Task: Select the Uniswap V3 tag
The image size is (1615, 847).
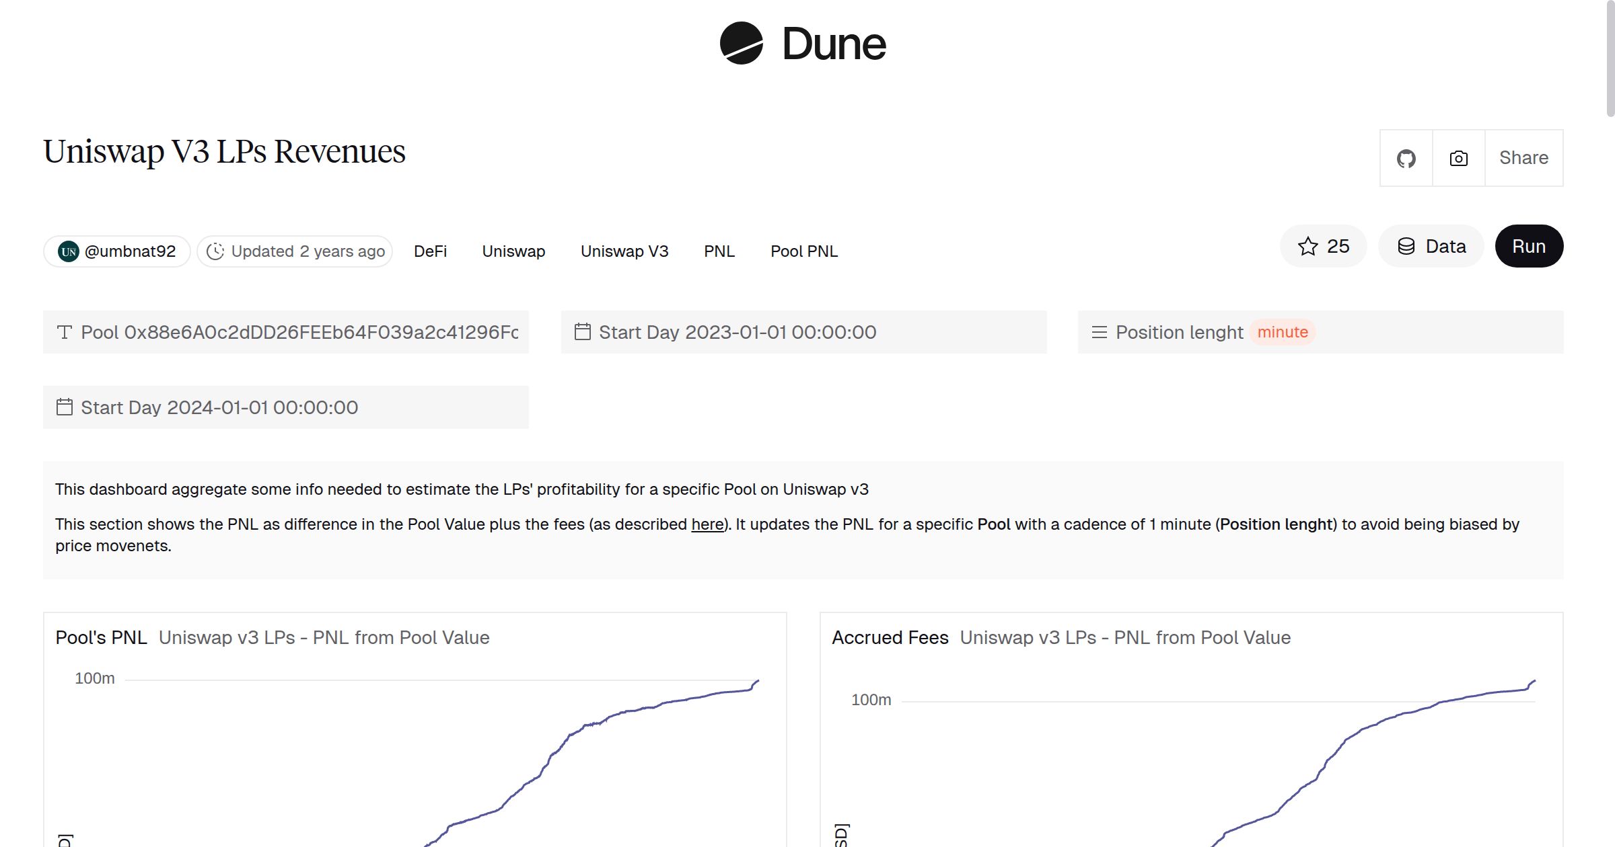Action: (x=624, y=251)
